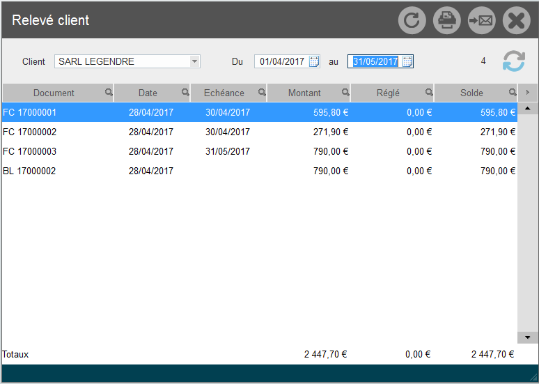Screen dimensions: 539x384
Task: Sort by Réglé column header
Action: pyautogui.click(x=388, y=93)
